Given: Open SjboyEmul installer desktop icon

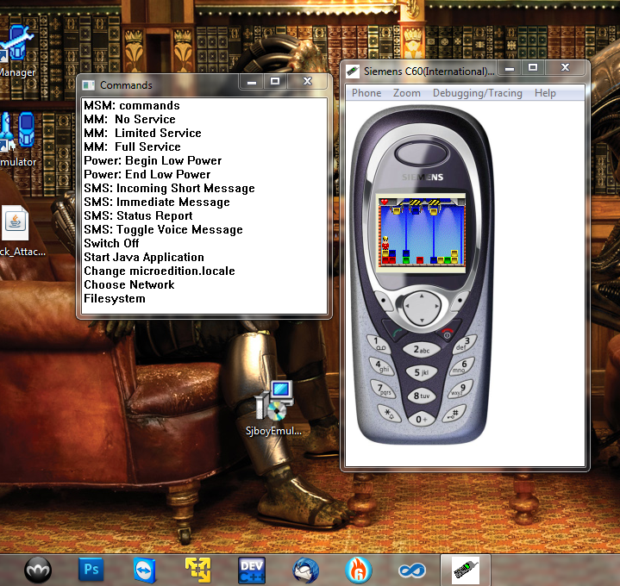Looking at the screenshot, I should pos(273,408).
